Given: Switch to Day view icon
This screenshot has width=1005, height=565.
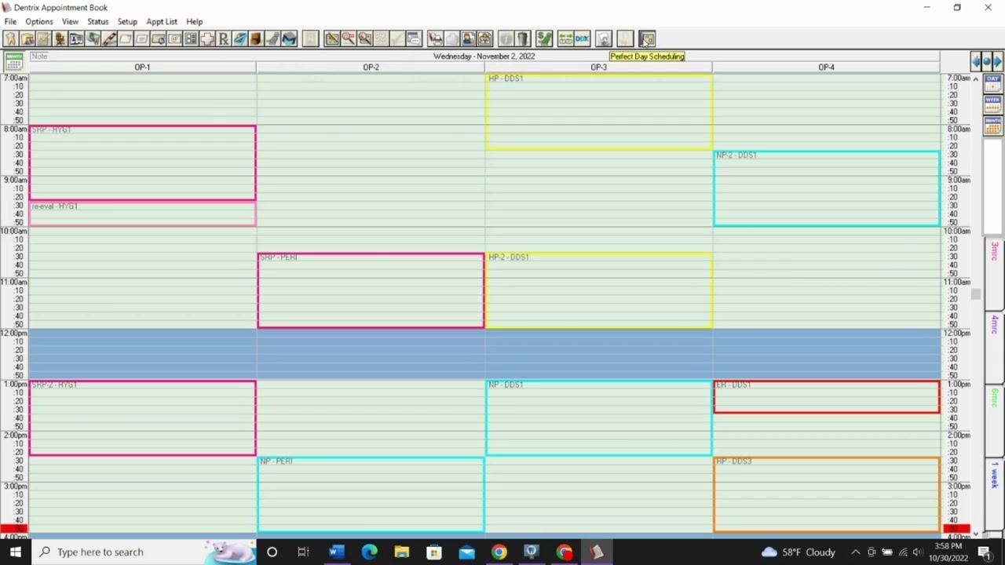Looking at the screenshot, I should coord(992,83).
